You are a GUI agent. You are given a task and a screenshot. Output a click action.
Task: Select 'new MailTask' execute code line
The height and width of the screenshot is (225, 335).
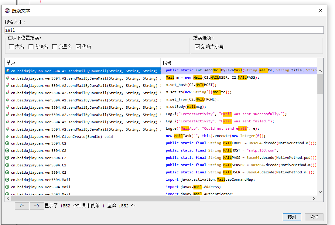click(x=216, y=136)
